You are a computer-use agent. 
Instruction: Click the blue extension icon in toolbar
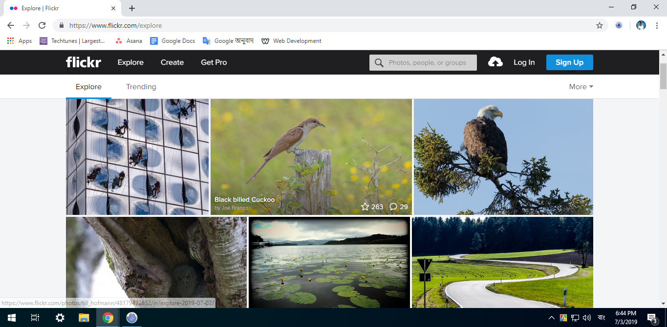click(619, 25)
